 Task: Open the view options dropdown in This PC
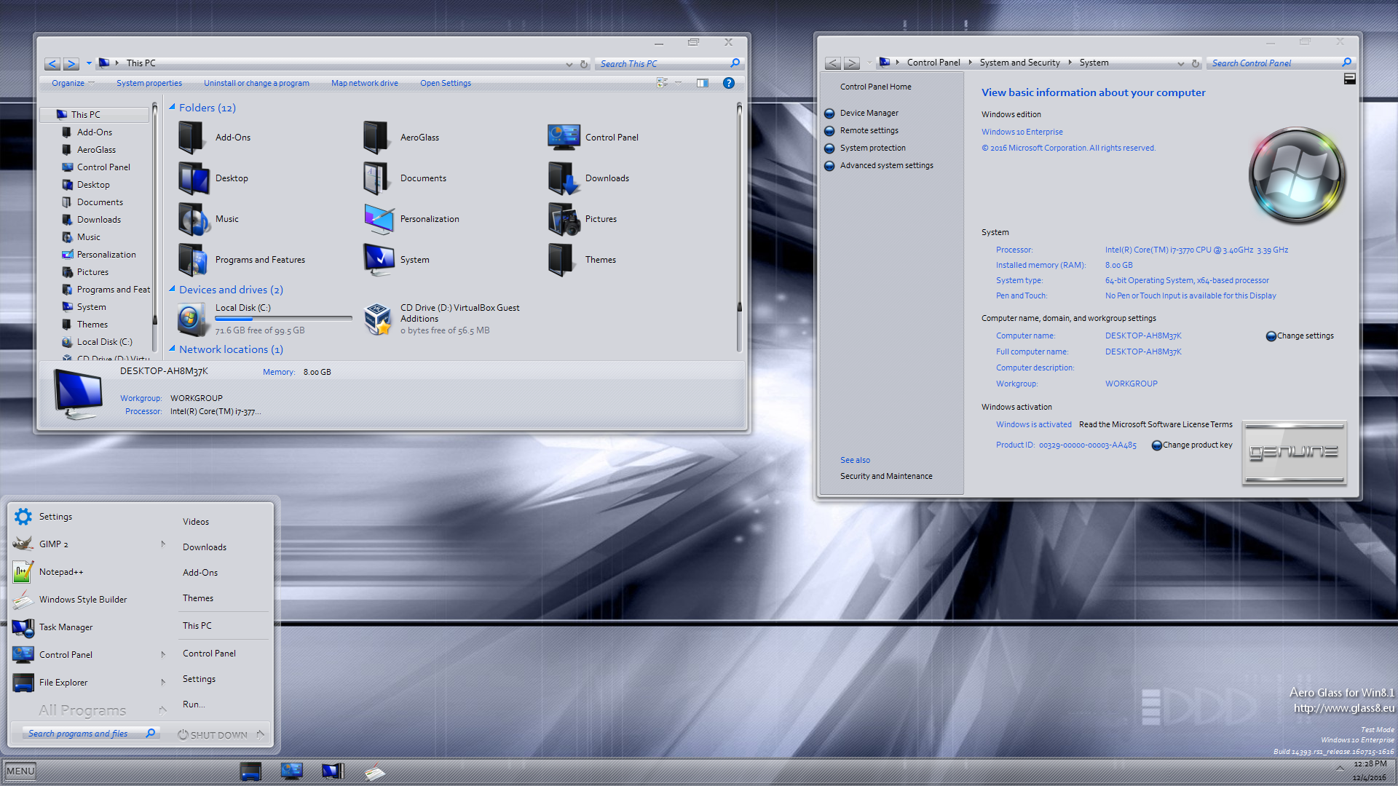(678, 83)
